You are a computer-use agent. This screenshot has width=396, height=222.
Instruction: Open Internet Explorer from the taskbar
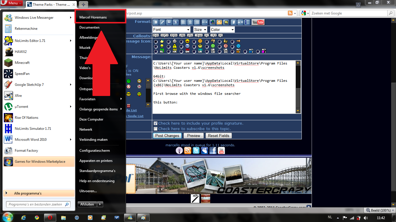(x=23, y=217)
